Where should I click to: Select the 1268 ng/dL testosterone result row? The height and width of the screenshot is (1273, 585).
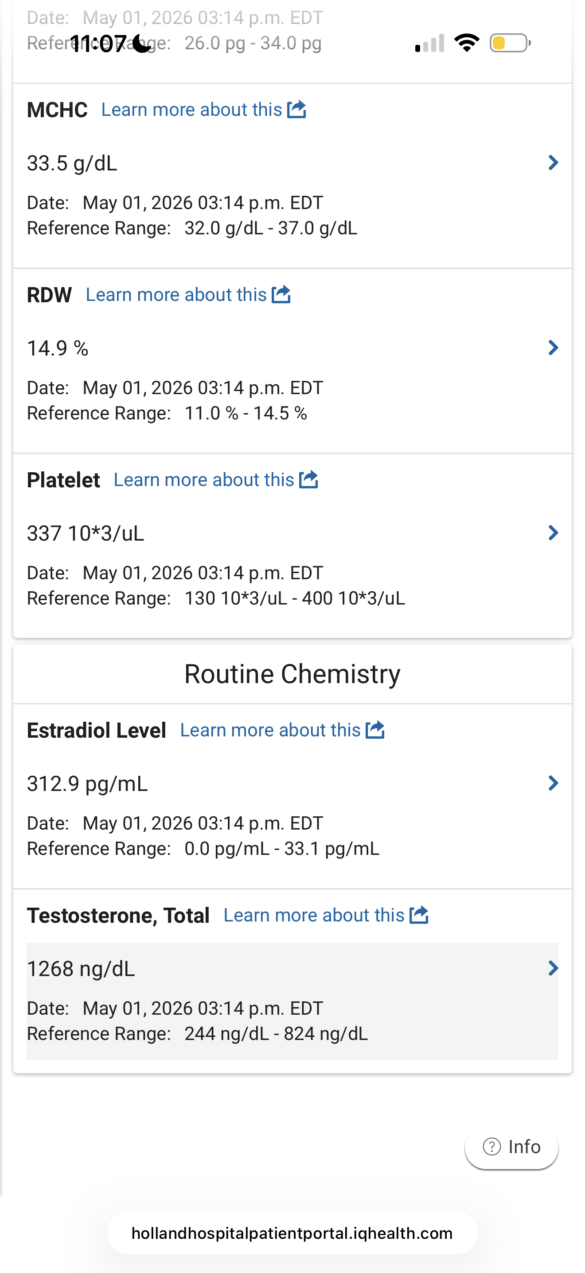[292, 1001]
